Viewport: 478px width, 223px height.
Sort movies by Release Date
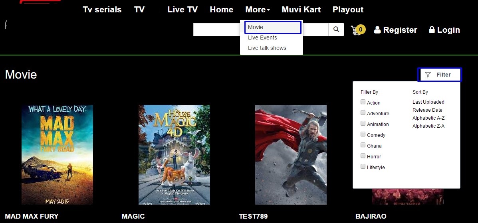[427, 110]
